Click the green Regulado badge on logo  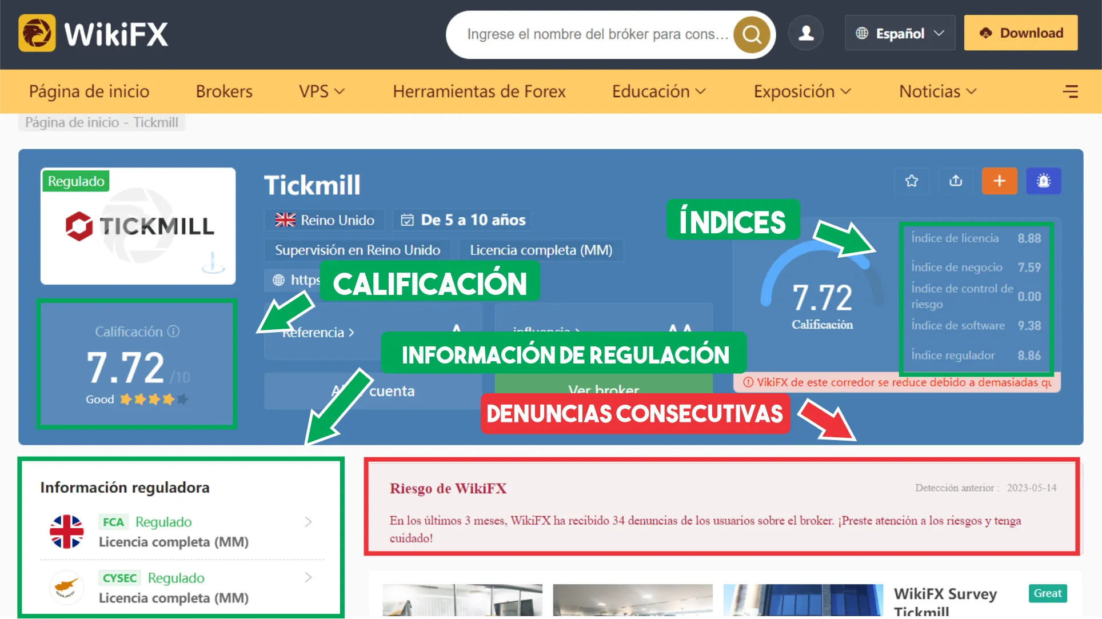(76, 181)
